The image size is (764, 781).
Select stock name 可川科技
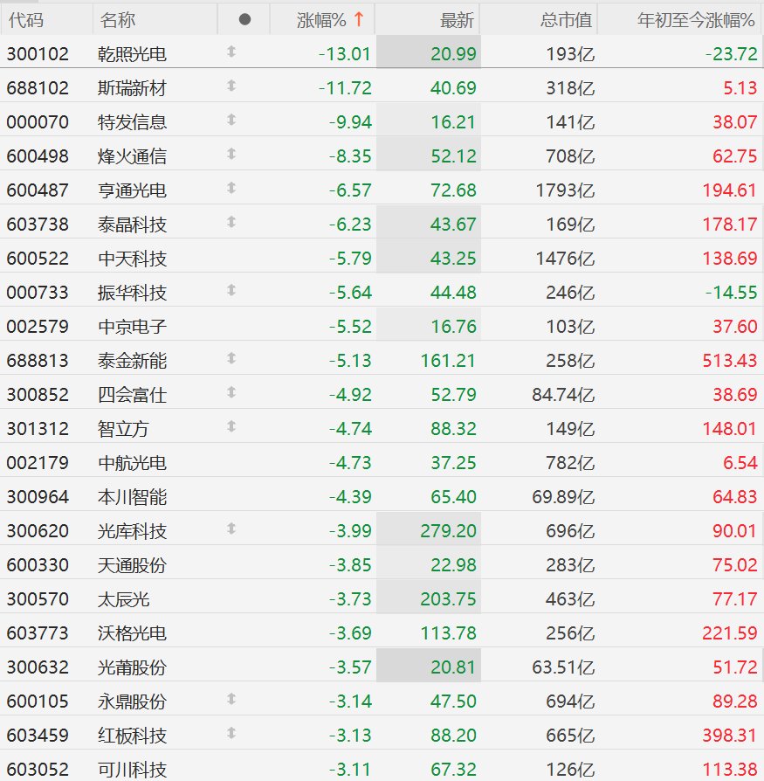[132, 770]
